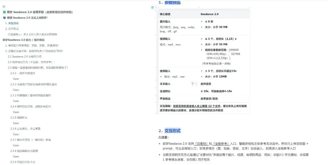Click the drag handle beside the T icon
This screenshot has height=165, width=328.
(196, 84)
